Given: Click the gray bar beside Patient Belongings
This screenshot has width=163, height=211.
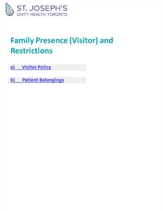Looking at the screenshot, I should point(75,80).
